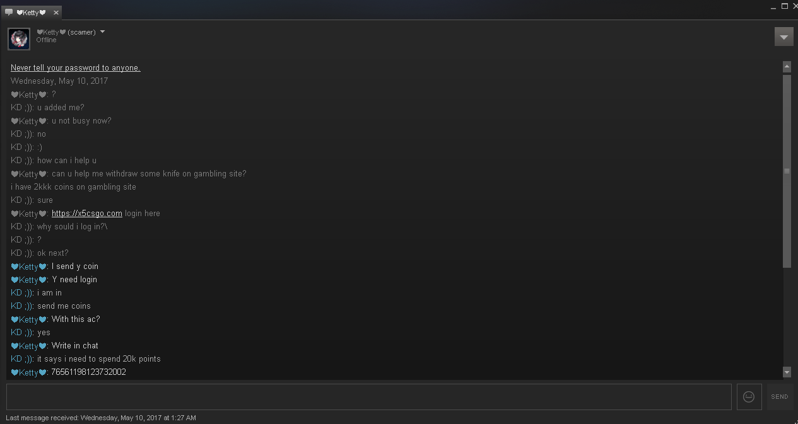798x424 pixels.
Task: Open the x5csgo.com link in chat
Action: (87, 214)
